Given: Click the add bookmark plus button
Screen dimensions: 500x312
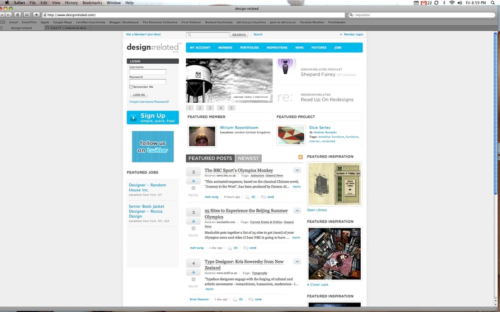Looking at the screenshot, I should click(x=36, y=15).
